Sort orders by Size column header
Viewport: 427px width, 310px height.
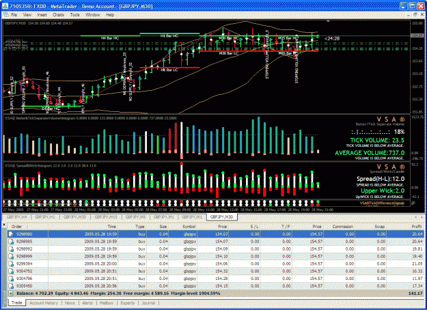point(158,227)
